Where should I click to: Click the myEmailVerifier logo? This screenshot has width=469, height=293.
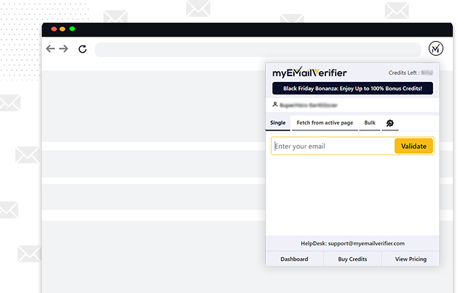point(309,73)
